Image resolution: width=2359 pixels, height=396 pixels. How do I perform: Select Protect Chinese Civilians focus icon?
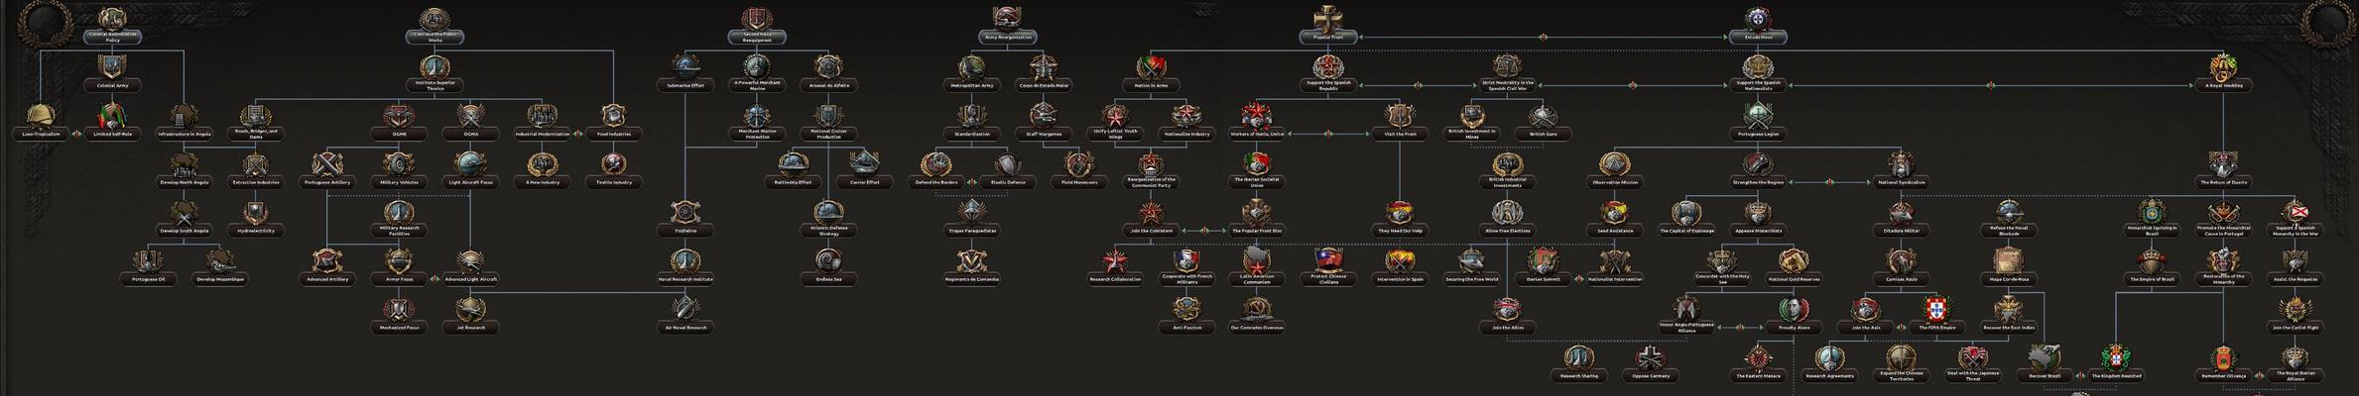[x=1328, y=260]
